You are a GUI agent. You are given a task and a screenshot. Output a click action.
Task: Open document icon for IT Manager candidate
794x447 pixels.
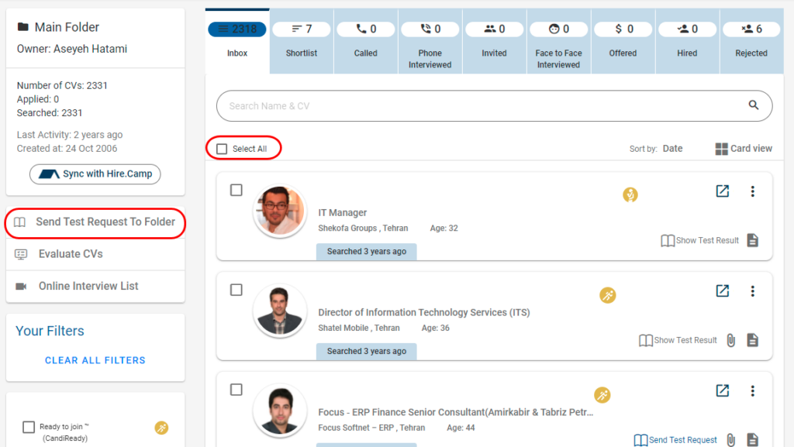pyautogui.click(x=752, y=240)
